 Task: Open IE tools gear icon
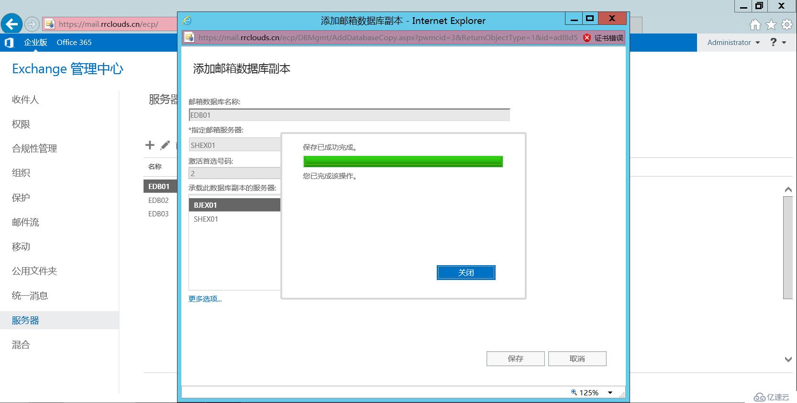(786, 24)
